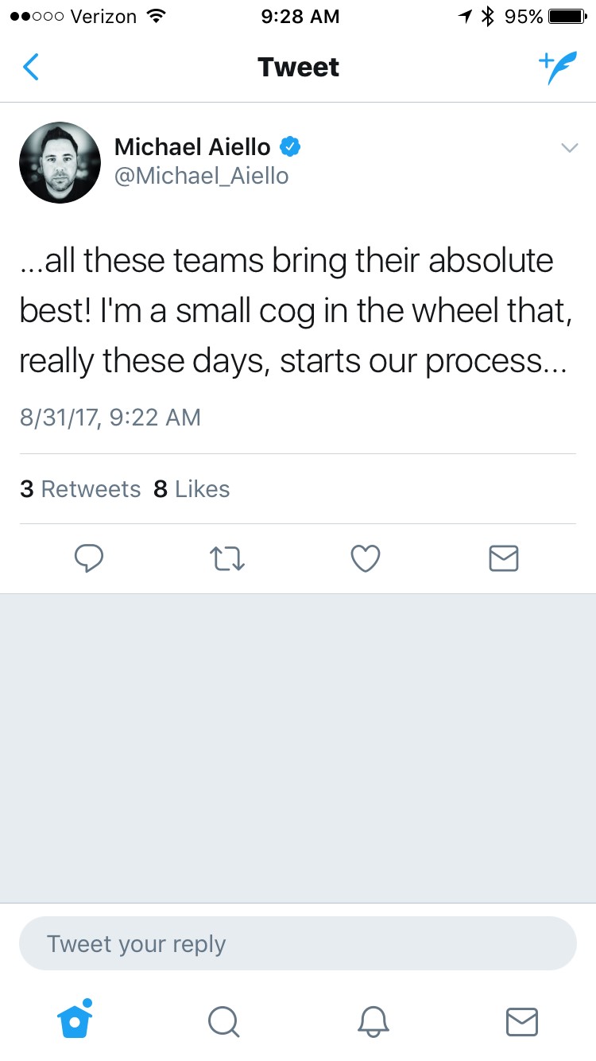Tap the verified badge icon
596x1061 pixels.
(x=289, y=147)
